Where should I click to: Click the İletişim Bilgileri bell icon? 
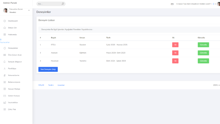click(x=5, y=62)
